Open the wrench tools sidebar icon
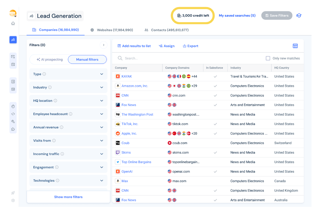312x208 pixels. pos(13,121)
